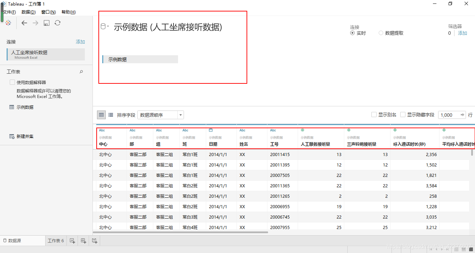Click the new story icon at bottom
475x253 pixels.
tap(95, 240)
